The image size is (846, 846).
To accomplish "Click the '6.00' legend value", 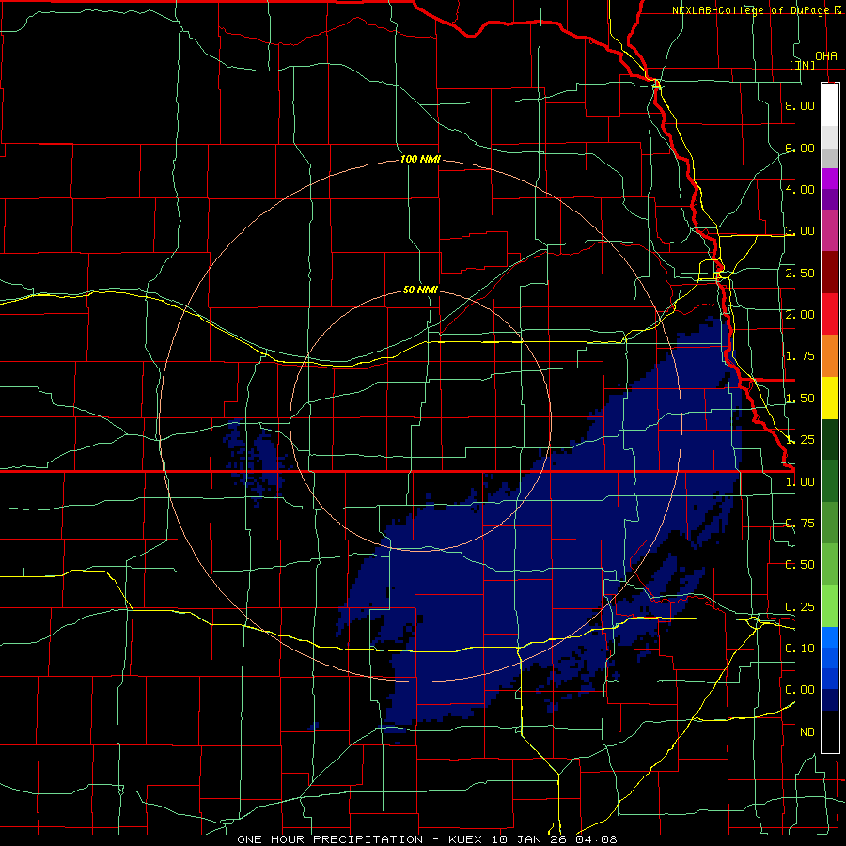I will [x=800, y=148].
